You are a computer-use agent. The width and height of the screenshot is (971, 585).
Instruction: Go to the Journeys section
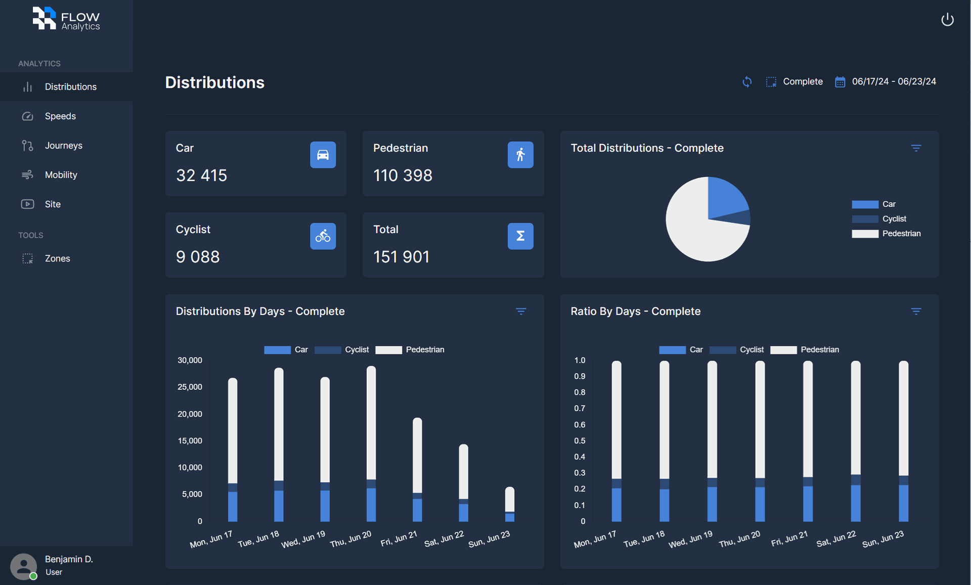(63, 146)
